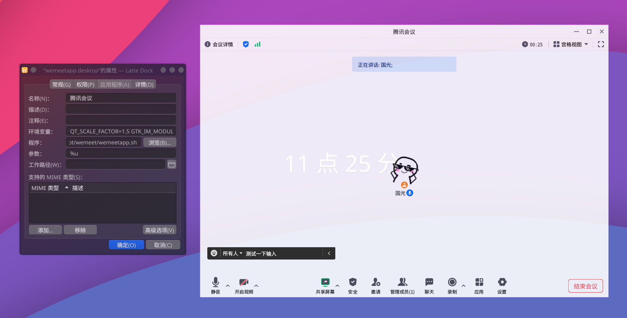Click the 确定(O) button
Viewport: 627px width, 318px height.
tap(126, 245)
